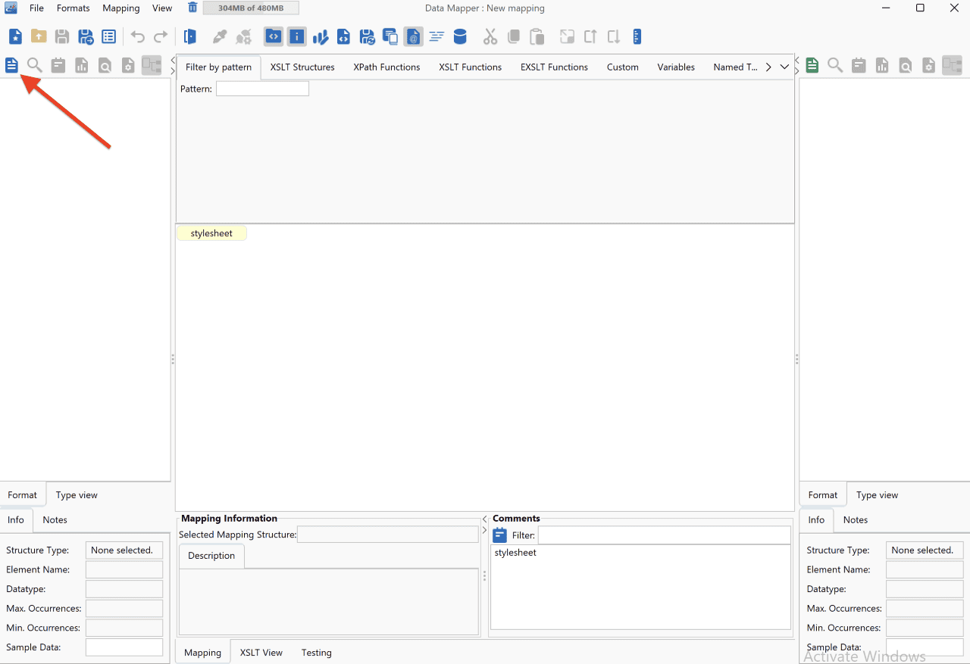This screenshot has width=970, height=664.
Task: Create a new mapping with the starred document icon
Action: [x=15, y=36]
